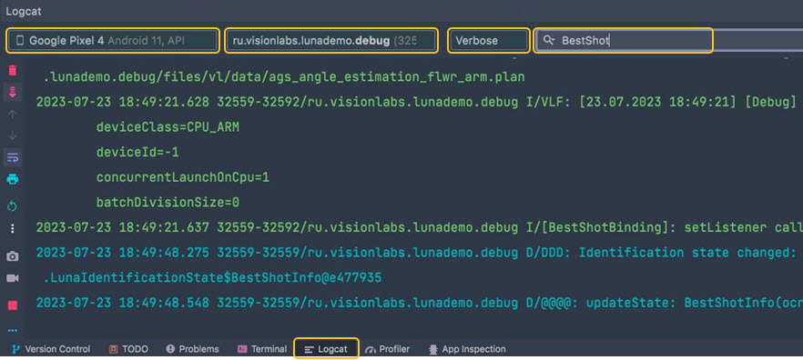Open the Problems tab
The width and height of the screenshot is (803, 360).
tap(193, 349)
